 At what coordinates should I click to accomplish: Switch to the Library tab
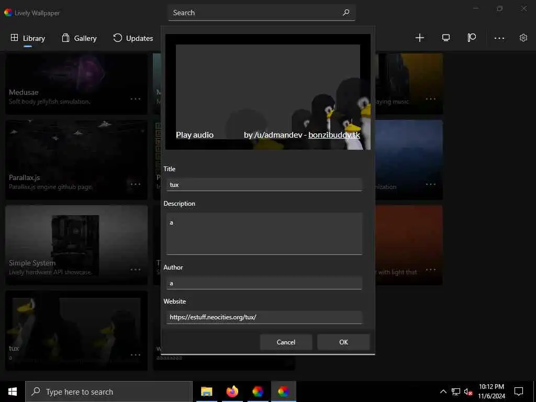[28, 38]
